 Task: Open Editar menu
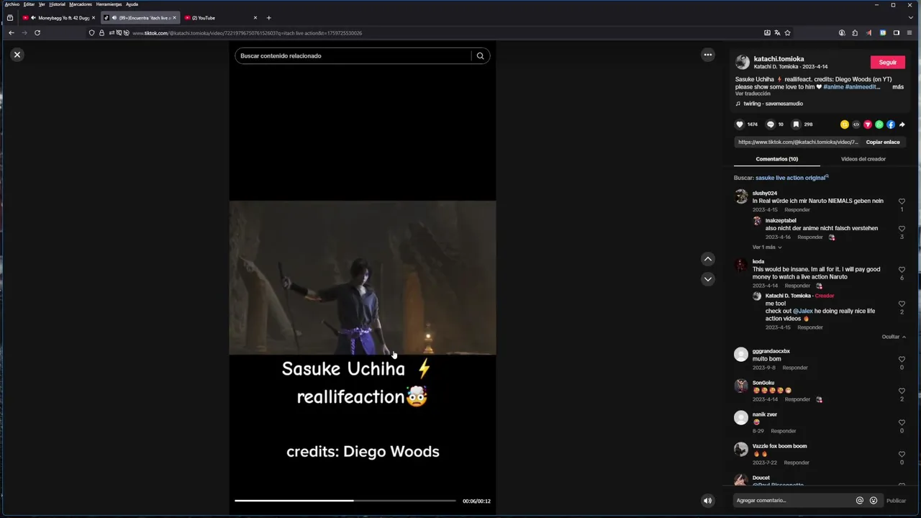point(29,4)
